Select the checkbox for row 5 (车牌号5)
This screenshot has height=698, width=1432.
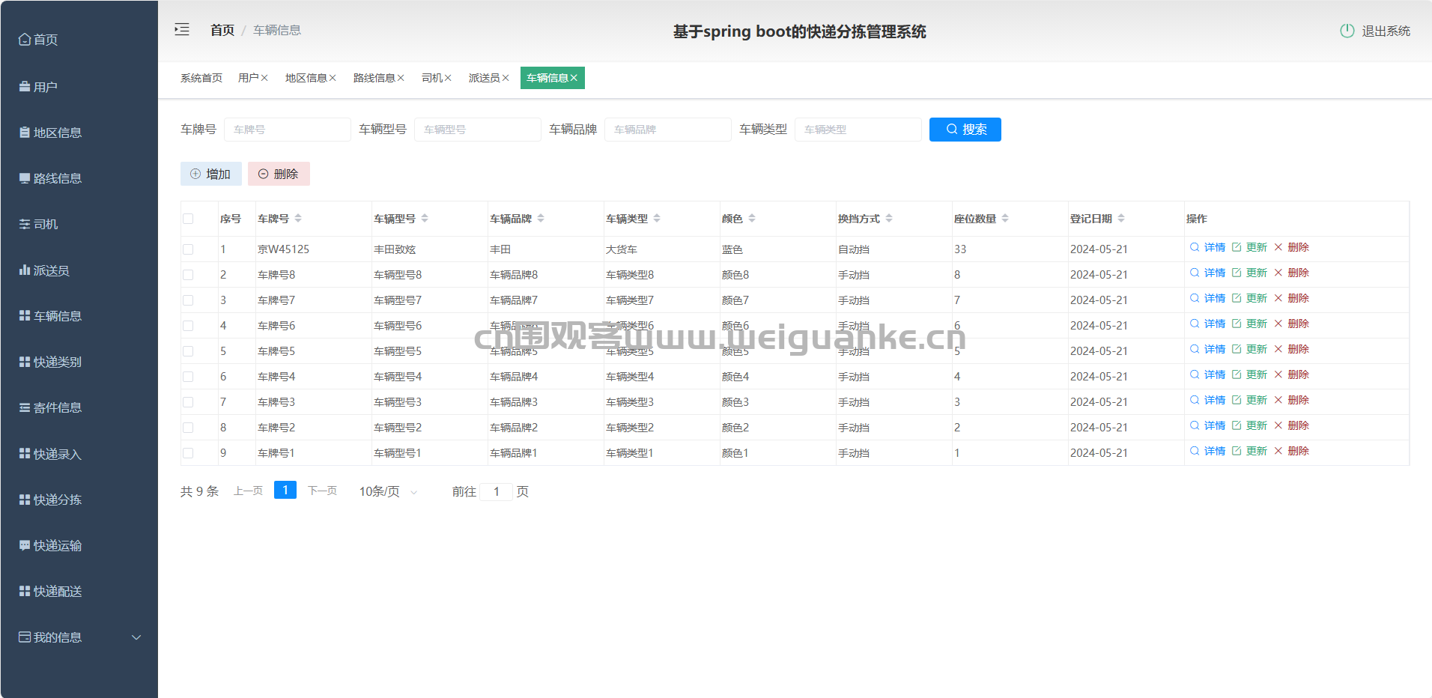pyautogui.click(x=188, y=351)
